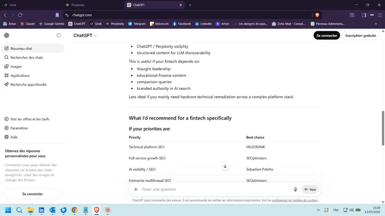
Task: Close the ChatGPT browser tab
Action: (181, 5)
